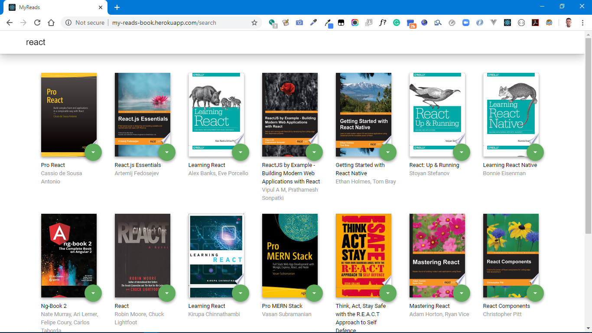
Task: Open the Adobe Acrobat extension
Action: (x=535, y=23)
